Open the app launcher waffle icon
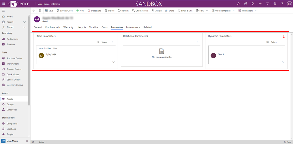This screenshot has height=144, width=293. (x=3, y=4)
